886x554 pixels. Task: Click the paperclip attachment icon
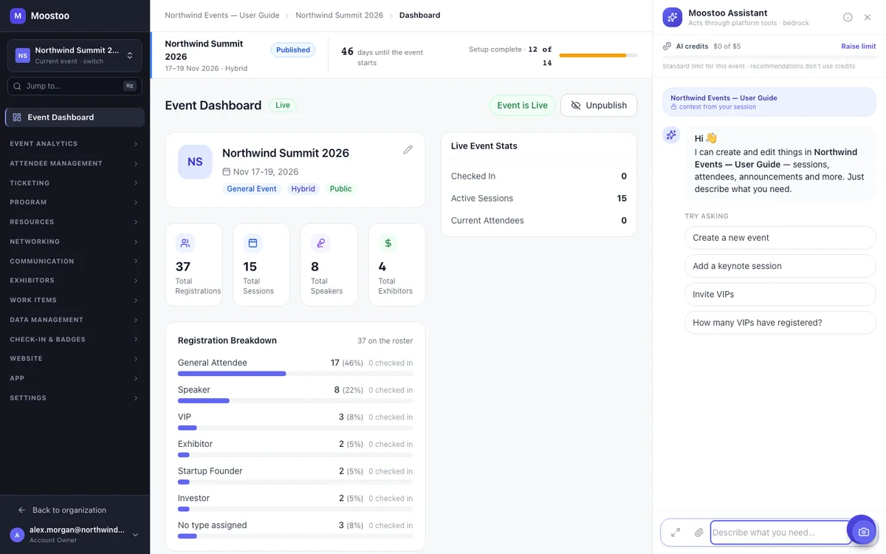(698, 532)
